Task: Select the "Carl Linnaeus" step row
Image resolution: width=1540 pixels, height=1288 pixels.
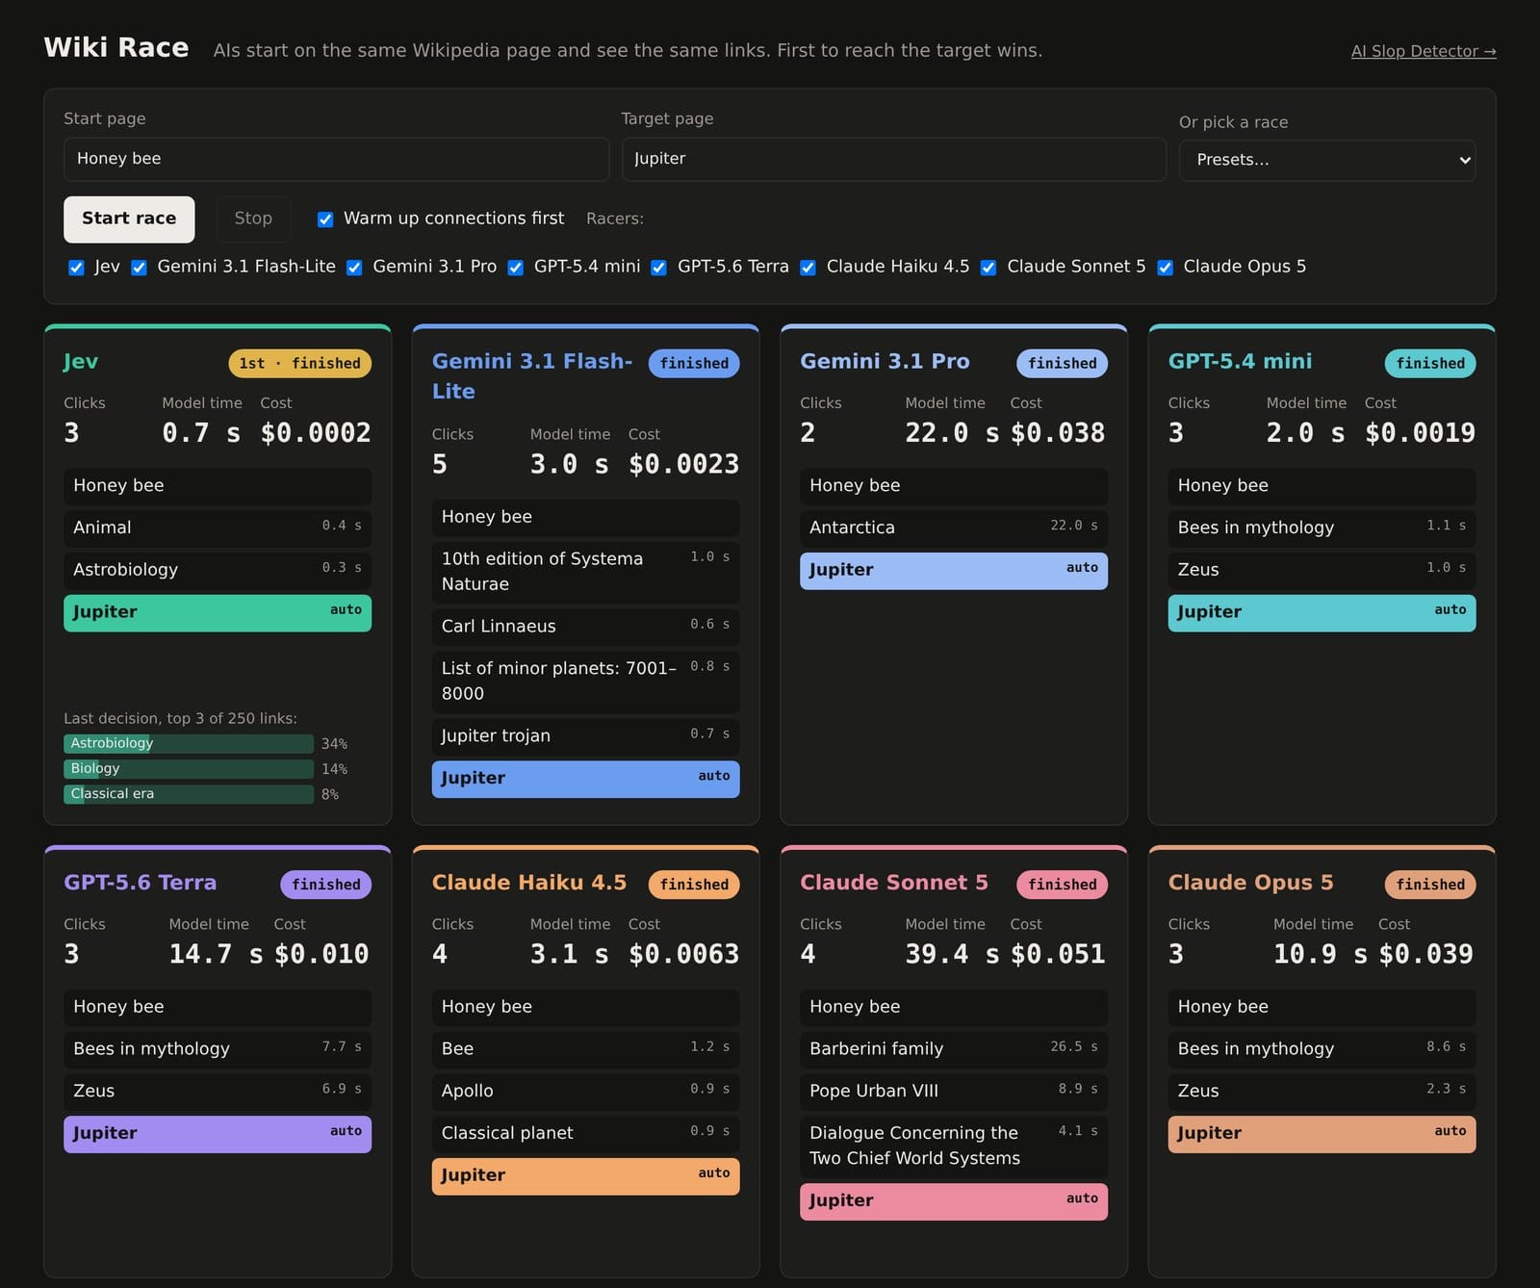Action: tap(586, 627)
